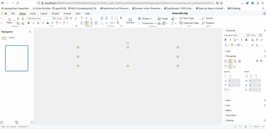Align text to top in ribbon Alignment group
The height and width of the screenshot is (129, 266).
tap(82, 18)
